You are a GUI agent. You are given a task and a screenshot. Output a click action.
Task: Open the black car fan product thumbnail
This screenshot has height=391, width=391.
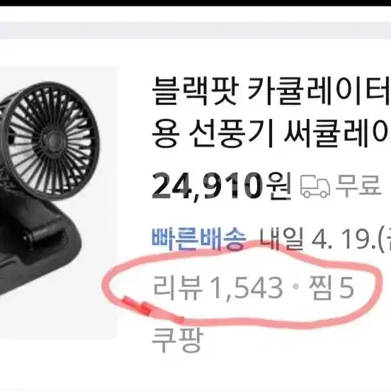59,203
